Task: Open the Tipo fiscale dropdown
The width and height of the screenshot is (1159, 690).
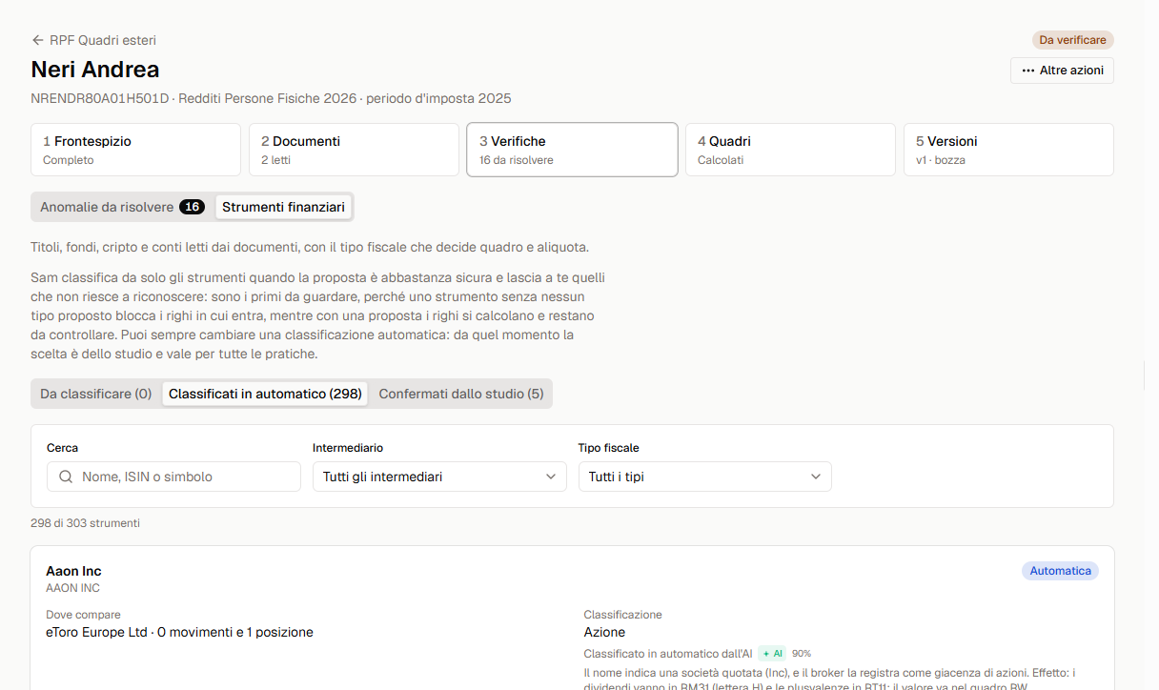Action: [x=705, y=477]
